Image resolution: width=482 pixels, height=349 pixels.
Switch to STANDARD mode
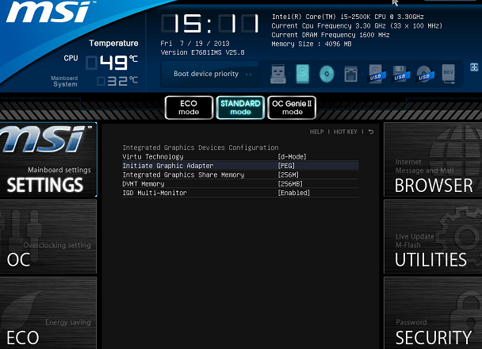click(240, 108)
